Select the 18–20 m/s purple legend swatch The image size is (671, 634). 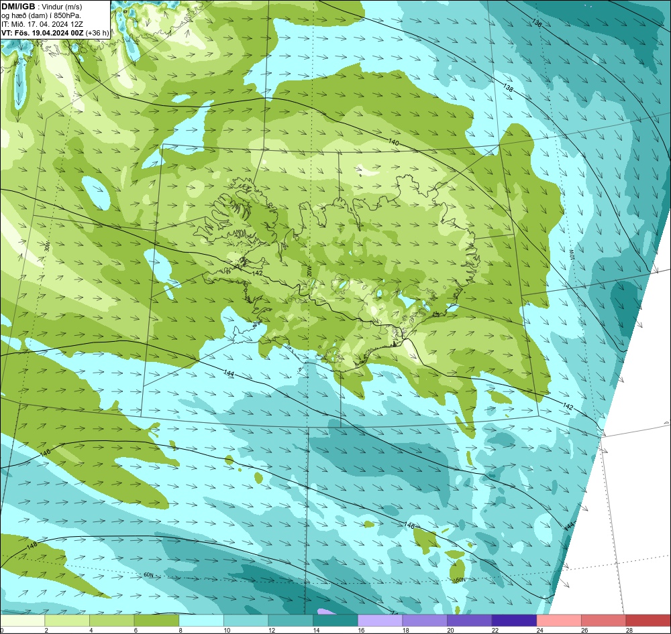pyautogui.click(x=425, y=621)
